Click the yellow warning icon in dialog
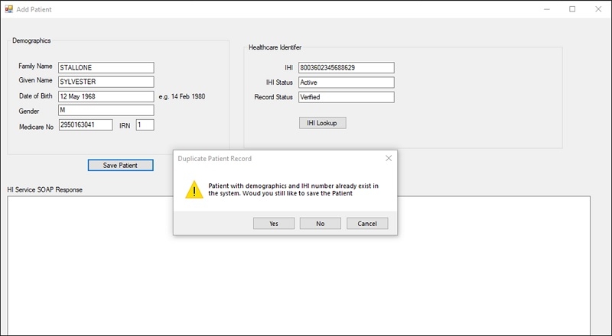This screenshot has height=336, width=612. [194, 189]
